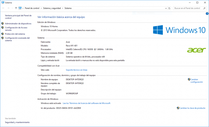Select product ID '00325-94434-39101-AAOEM'
Viewport: 209px width, 127px height.
69,108
